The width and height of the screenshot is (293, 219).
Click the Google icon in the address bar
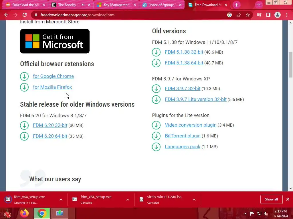click(x=229, y=15)
